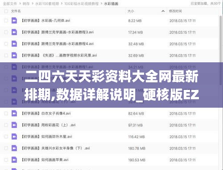Click the size value 97.31 MB

point(136,125)
